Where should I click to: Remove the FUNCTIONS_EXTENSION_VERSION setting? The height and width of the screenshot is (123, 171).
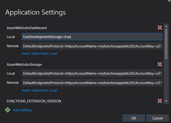tap(160, 101)
